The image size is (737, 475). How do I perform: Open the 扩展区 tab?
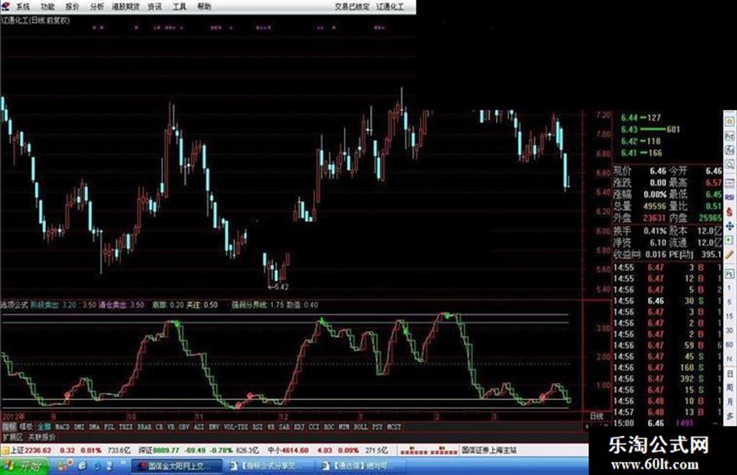[12, 437]
